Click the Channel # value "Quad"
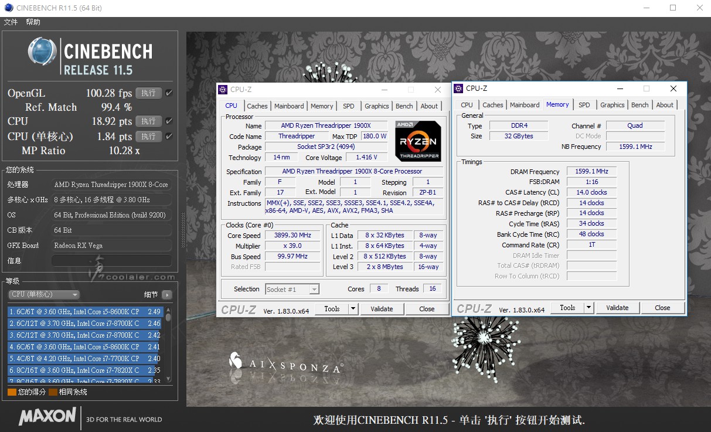Viewport: 711px width, 432px height. point(635,125)
